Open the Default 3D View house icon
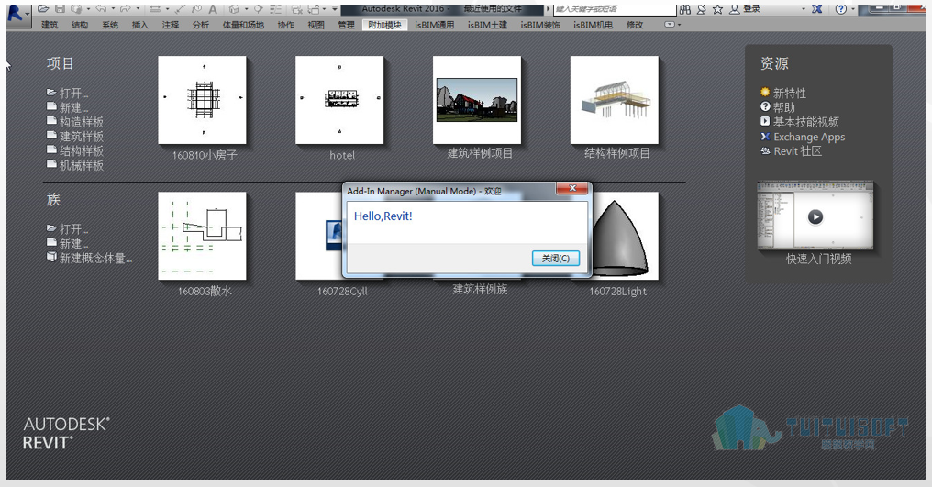This screenshot has height=487, width=932. coord(235,9)
